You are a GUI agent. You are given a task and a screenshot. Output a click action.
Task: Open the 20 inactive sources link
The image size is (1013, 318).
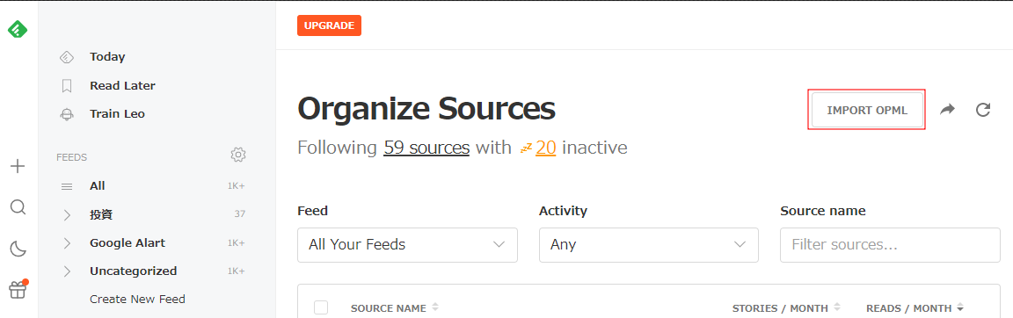pyautogui.click(x=546, y=148)
